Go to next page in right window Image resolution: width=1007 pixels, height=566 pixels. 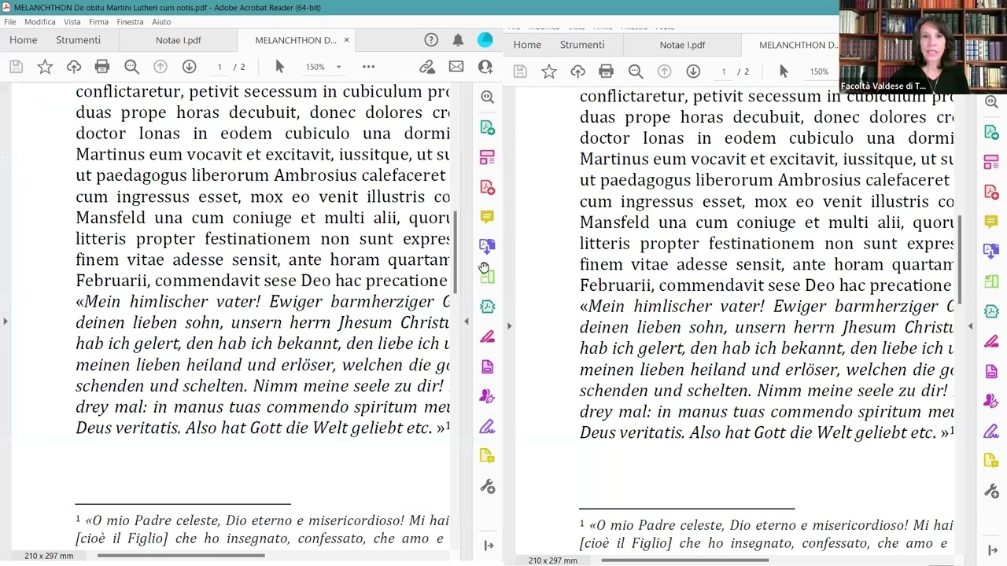pos(693,72)
